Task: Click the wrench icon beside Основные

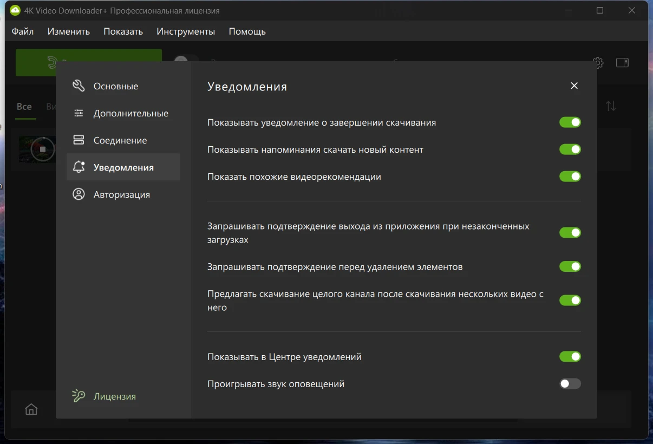Action: click(79, 86)
